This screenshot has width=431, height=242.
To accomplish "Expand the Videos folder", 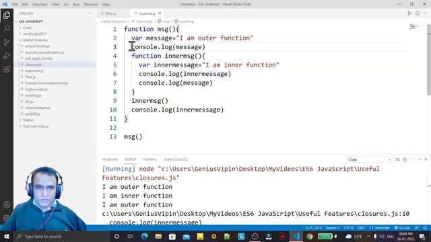I will (28, 120).
